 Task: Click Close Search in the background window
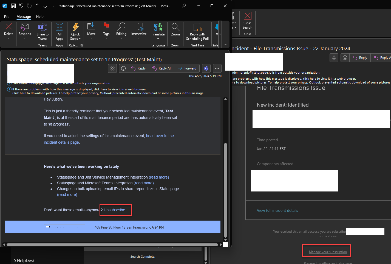pyautogui.click(x=247, y=21)
